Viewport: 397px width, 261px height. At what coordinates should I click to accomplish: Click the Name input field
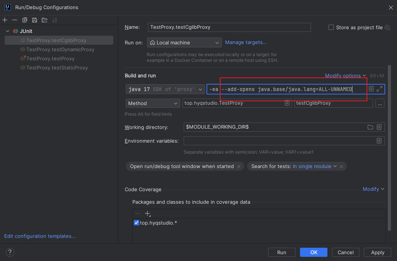(229, 27)
